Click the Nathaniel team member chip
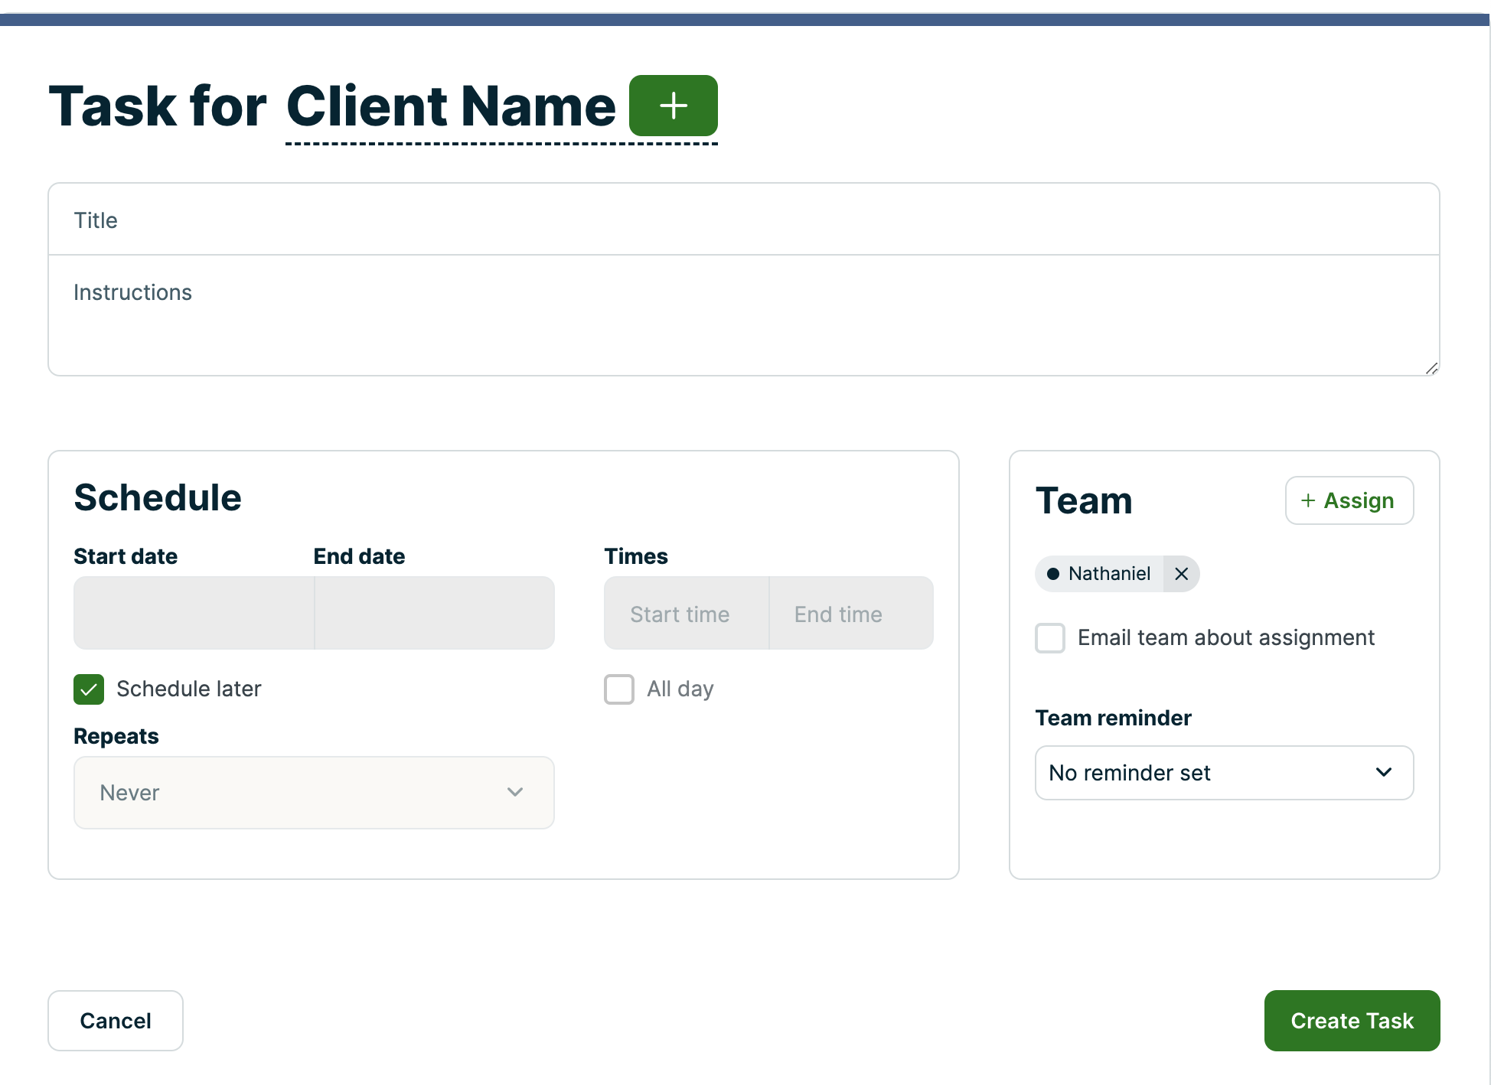 1101,574
